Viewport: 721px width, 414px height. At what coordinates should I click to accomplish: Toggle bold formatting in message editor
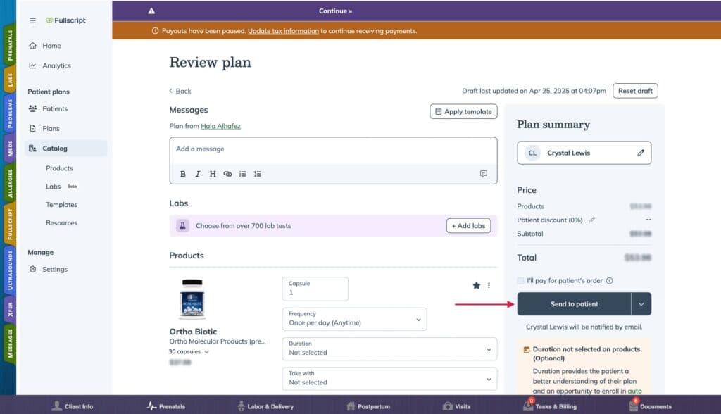coord(183,174)
